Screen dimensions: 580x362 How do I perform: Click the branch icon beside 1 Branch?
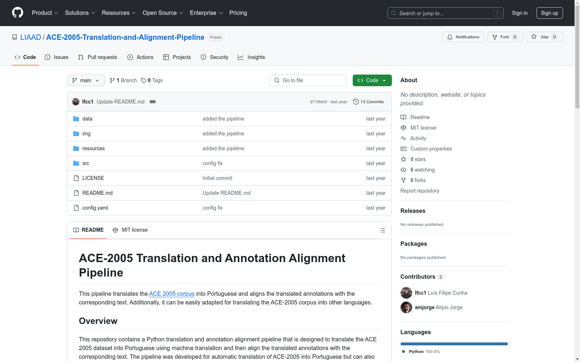(x=112, y=80)
